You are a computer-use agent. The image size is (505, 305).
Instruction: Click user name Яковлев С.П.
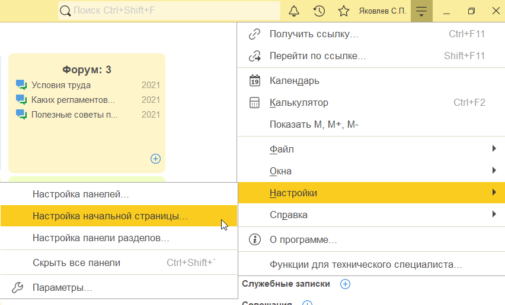click(382, 11)
